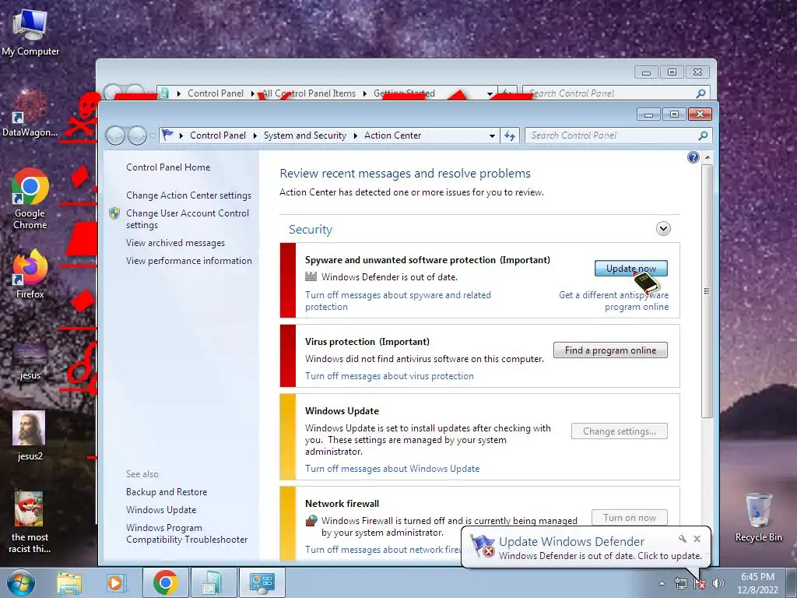Open options wrench on Defender notification
The height and width of the screenshot is (598, 797).
coord(682,539)
